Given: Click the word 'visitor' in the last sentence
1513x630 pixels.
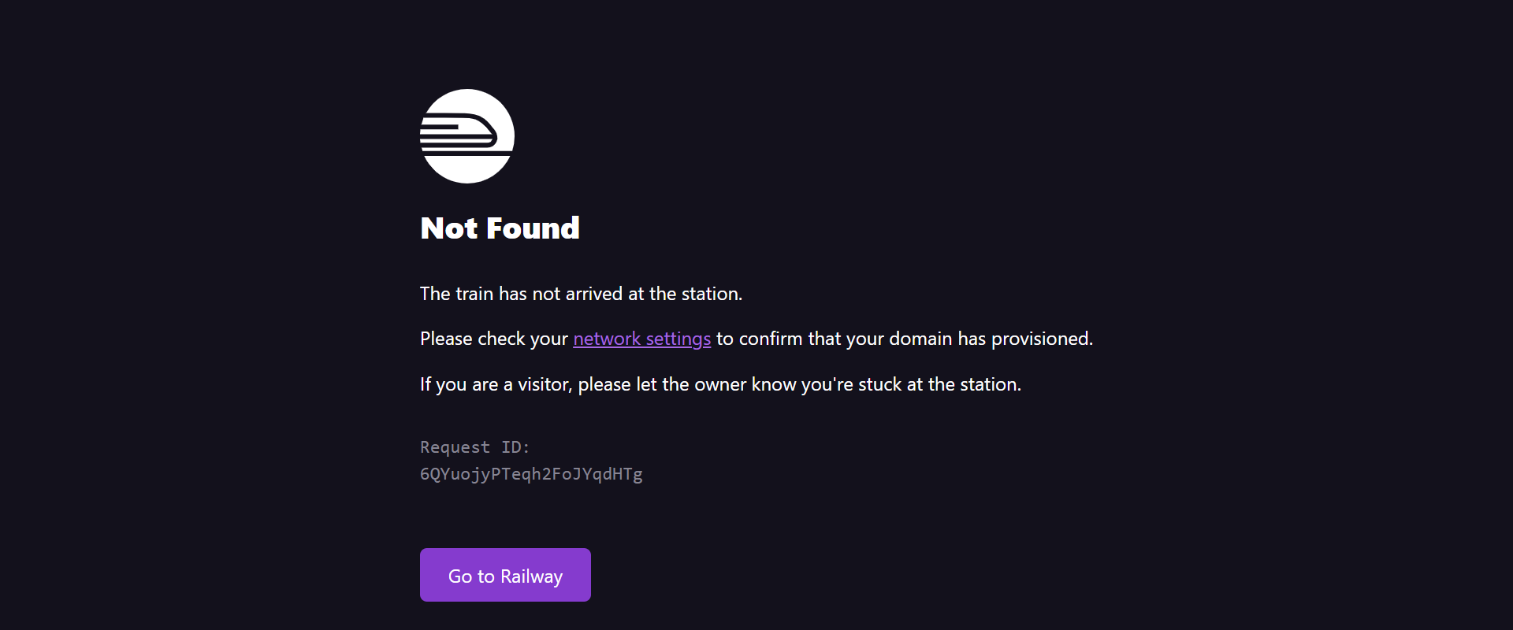Looking at the screenshot, I should (544, 384).
